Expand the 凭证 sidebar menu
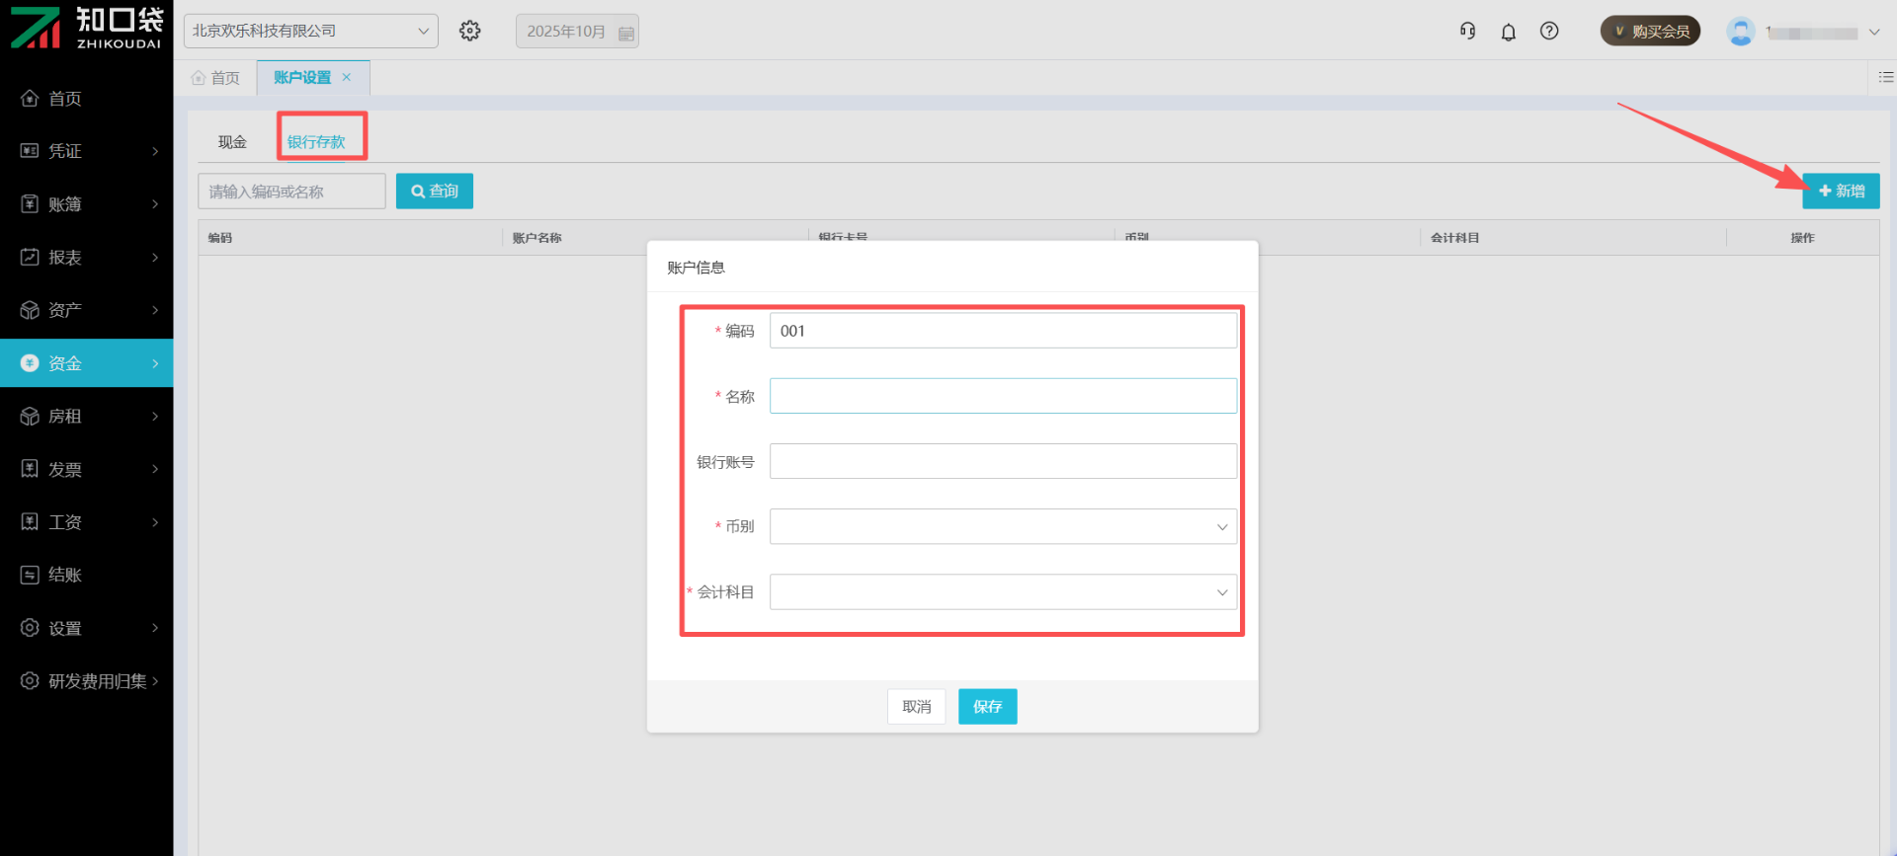Image resolution: width=1897 pixels, height=856 pixels. tap(87, 151)
